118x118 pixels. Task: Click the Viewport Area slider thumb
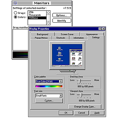[81, 95]
